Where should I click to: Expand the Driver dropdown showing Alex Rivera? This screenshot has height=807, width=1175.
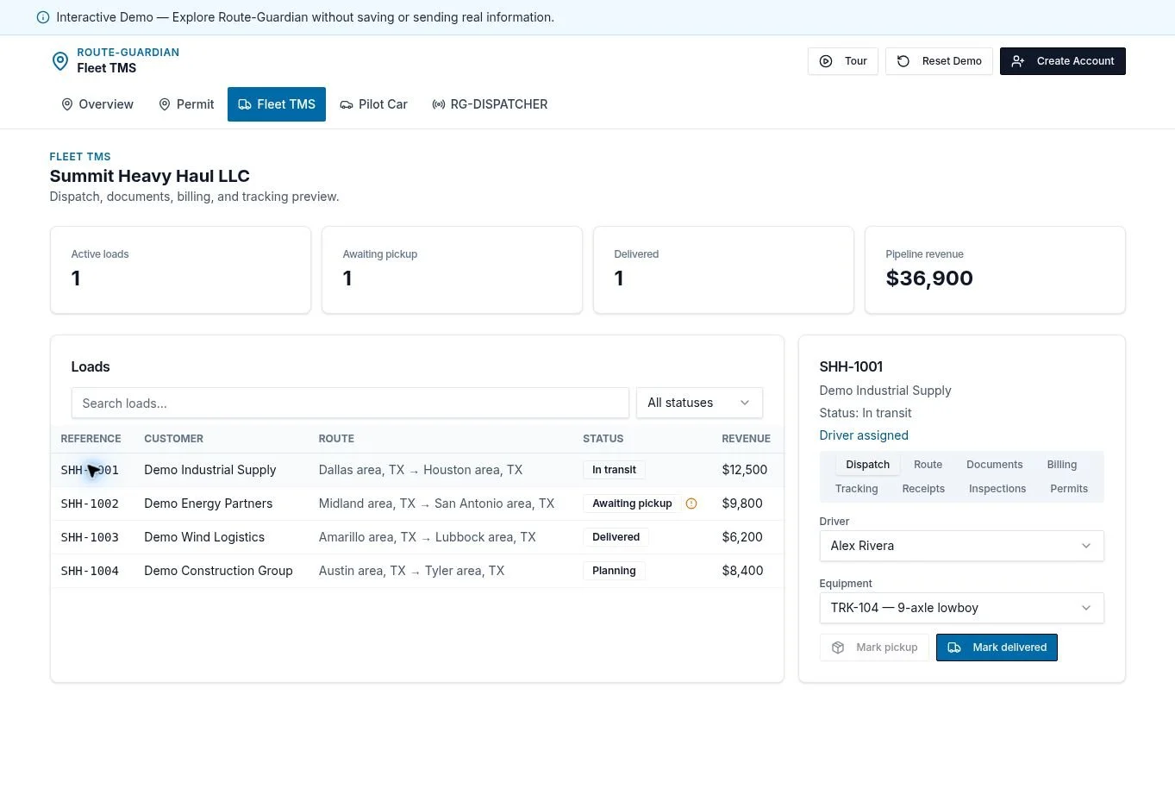[x=961, y=546]
